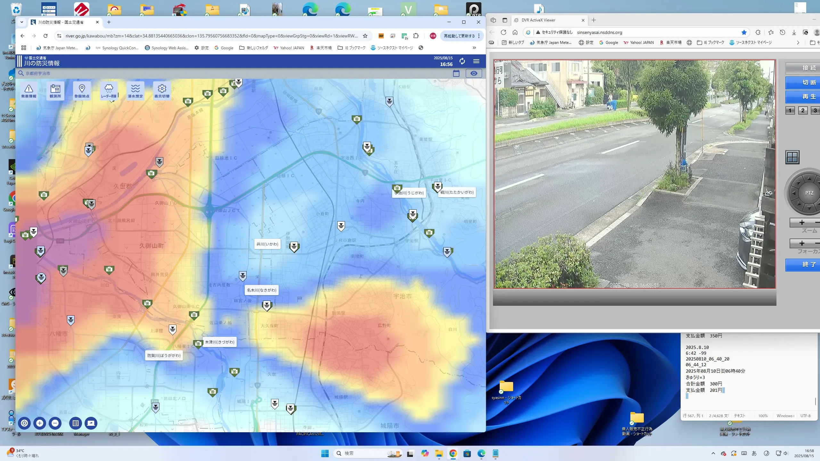This screenshot has width=820, height=461.
Task: Show the 浸水想定 flood estimate layer
Action: coord(135,91)
